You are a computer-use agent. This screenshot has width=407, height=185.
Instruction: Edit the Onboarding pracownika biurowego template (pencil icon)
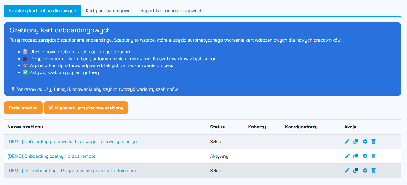(x=347, y=142)
